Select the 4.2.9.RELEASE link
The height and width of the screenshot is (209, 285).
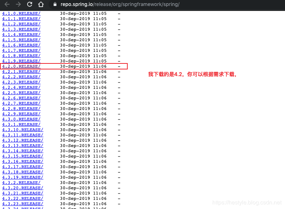(20, 114)
